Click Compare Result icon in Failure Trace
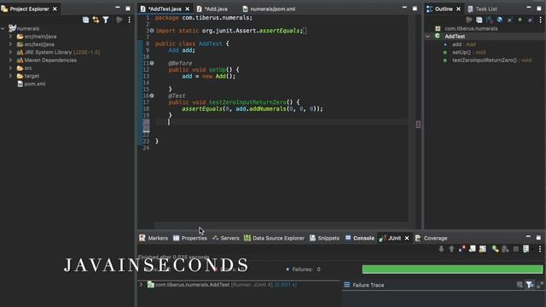Viewport: 546px width, 307px height. click(x=540, y=285)
